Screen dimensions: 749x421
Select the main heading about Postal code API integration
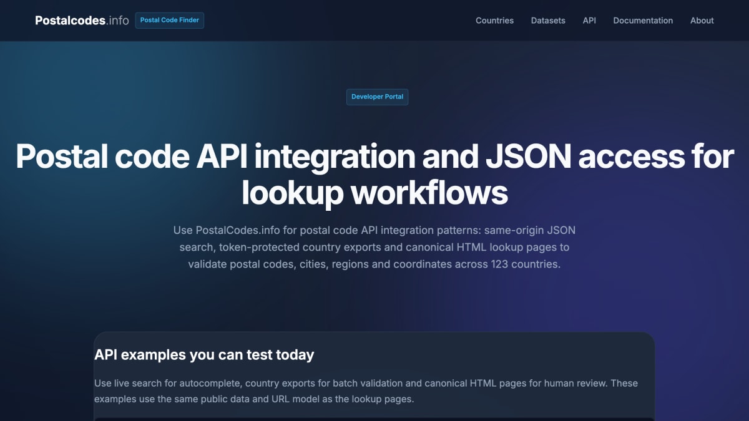(x=374, y=175)
